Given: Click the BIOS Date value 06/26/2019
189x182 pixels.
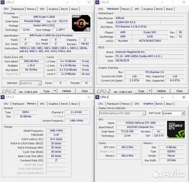Looking at the screenshot, I should click(x=150, y=61).
